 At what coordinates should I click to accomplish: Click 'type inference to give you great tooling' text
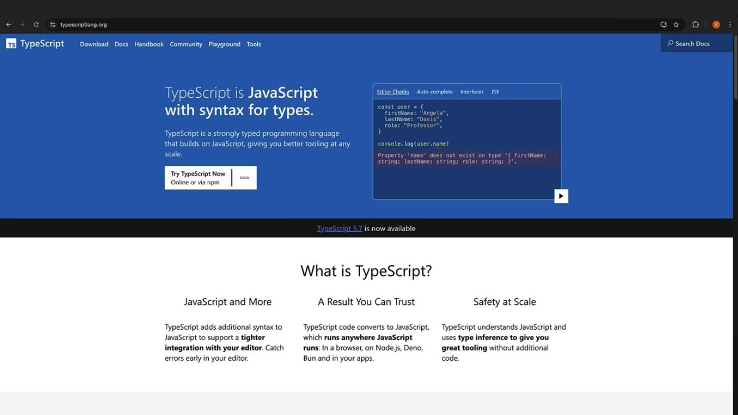[496, 342]
